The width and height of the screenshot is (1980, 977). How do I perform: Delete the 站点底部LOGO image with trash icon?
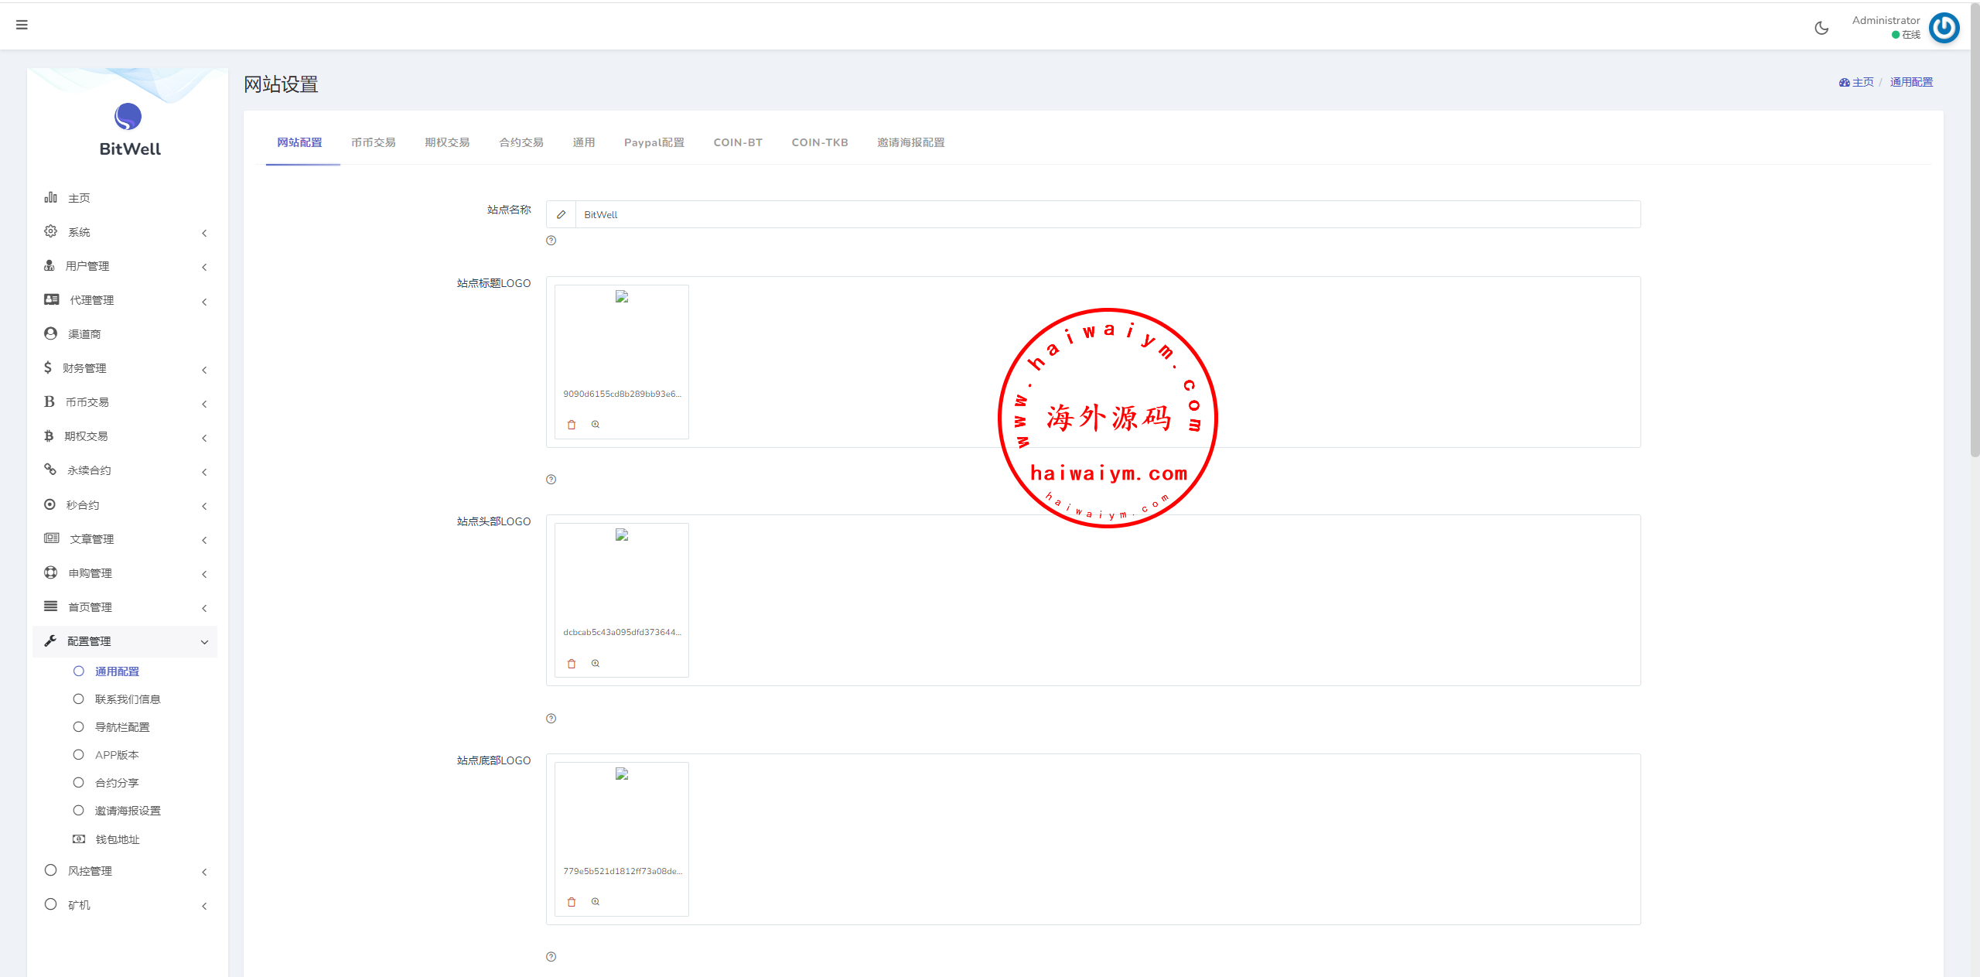572,902
